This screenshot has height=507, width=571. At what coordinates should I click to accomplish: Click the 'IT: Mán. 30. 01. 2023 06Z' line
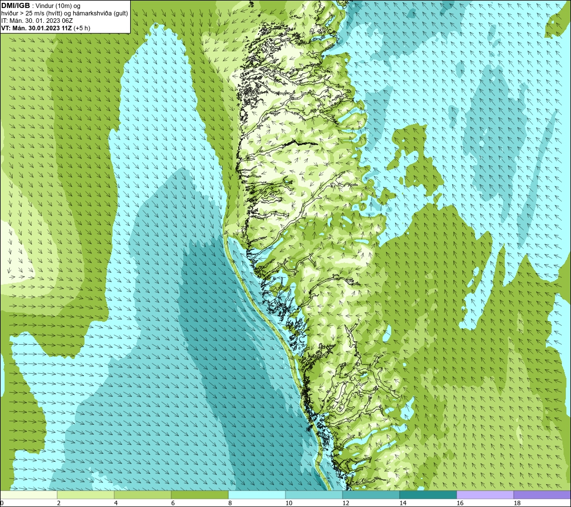pos(37,21)
